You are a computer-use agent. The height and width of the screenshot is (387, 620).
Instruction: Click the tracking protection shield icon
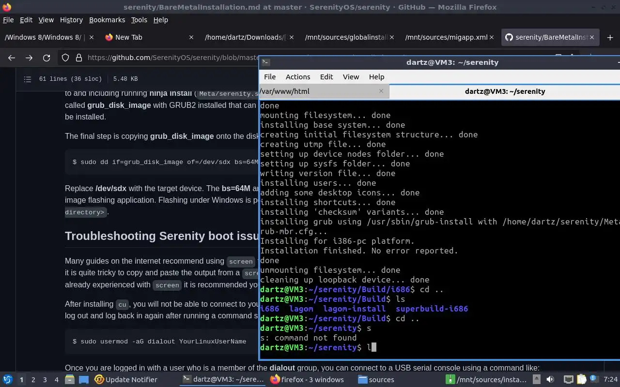pyautogui.click(x=65, y=58)
